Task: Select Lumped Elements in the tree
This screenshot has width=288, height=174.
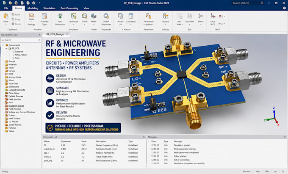Action: tap(17, 90)
